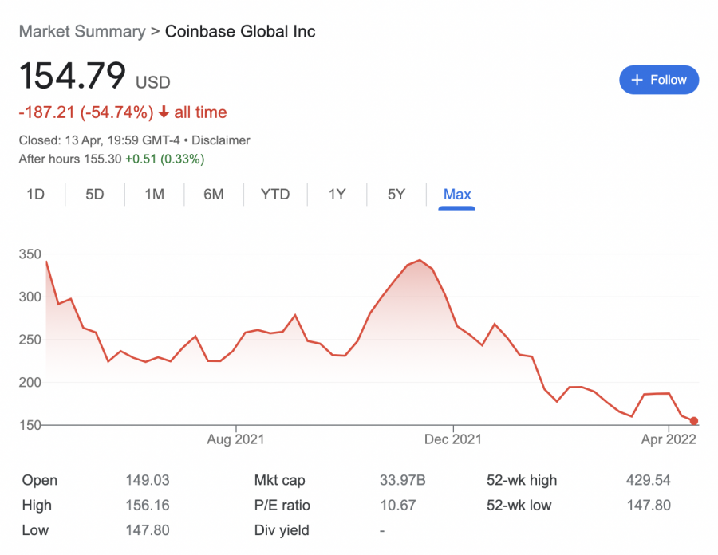Switch to the 1D time range
The image size is (718, 555).
click(35, 195)
